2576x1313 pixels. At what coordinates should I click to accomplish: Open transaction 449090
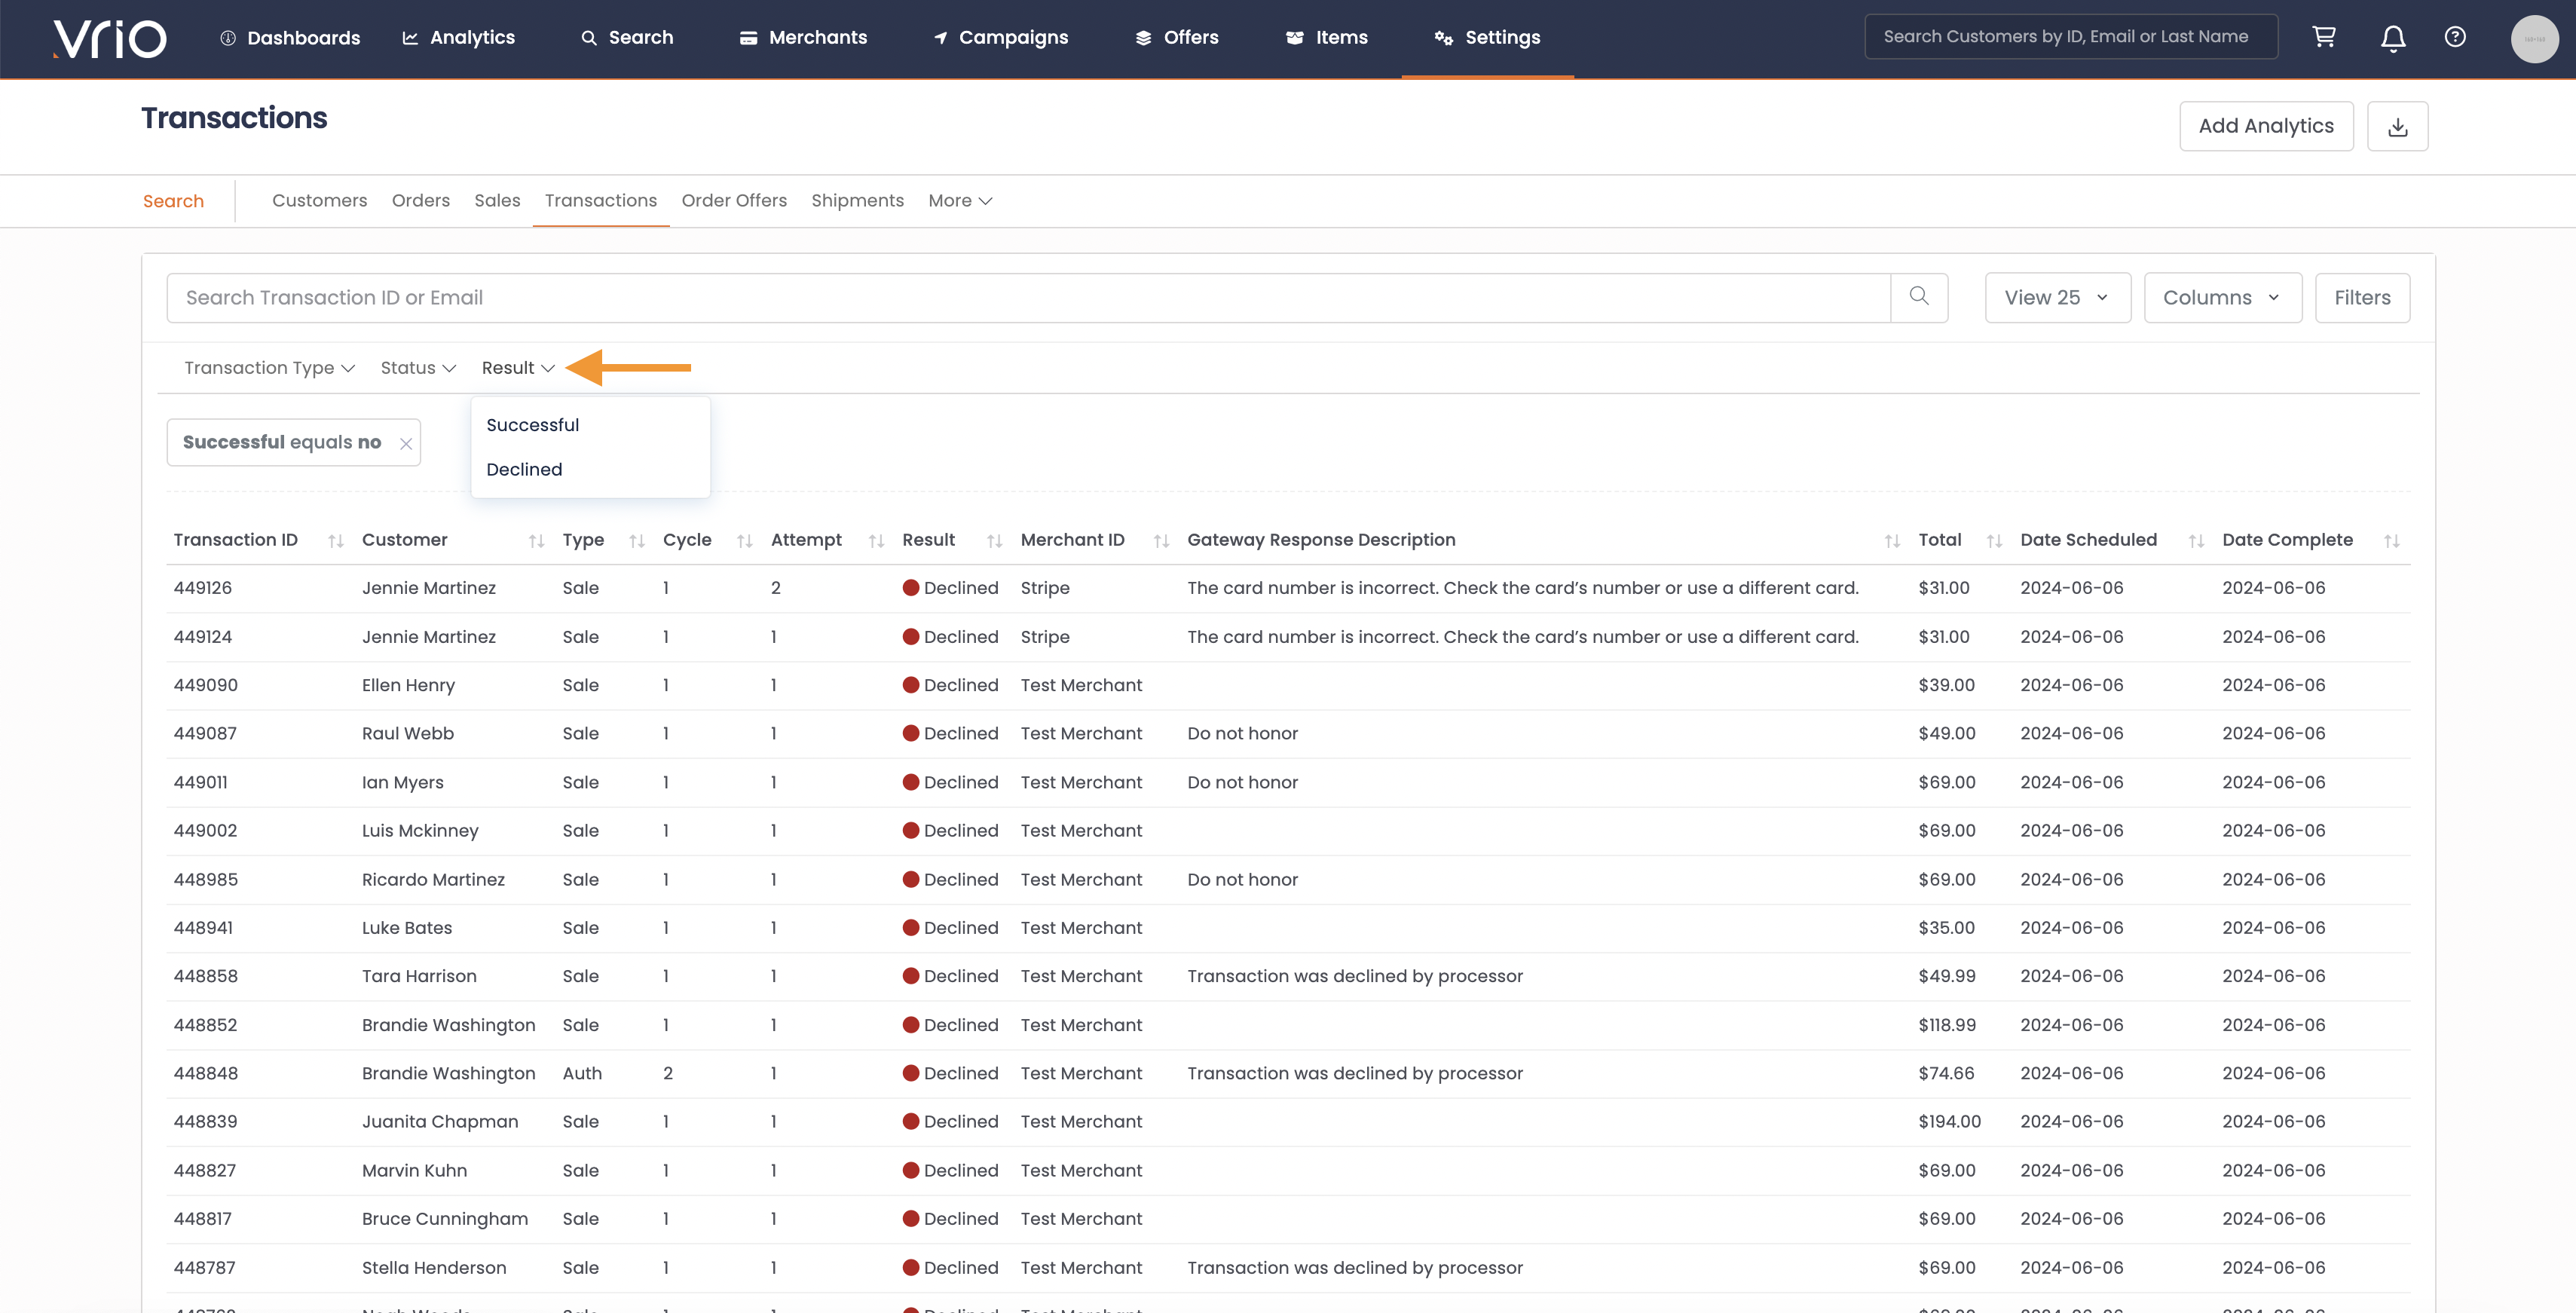(x=206, y=686)
